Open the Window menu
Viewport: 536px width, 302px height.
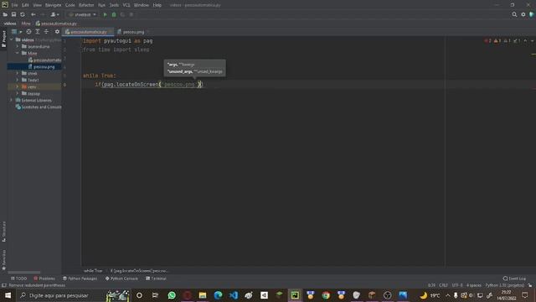[x=142, y=5]
